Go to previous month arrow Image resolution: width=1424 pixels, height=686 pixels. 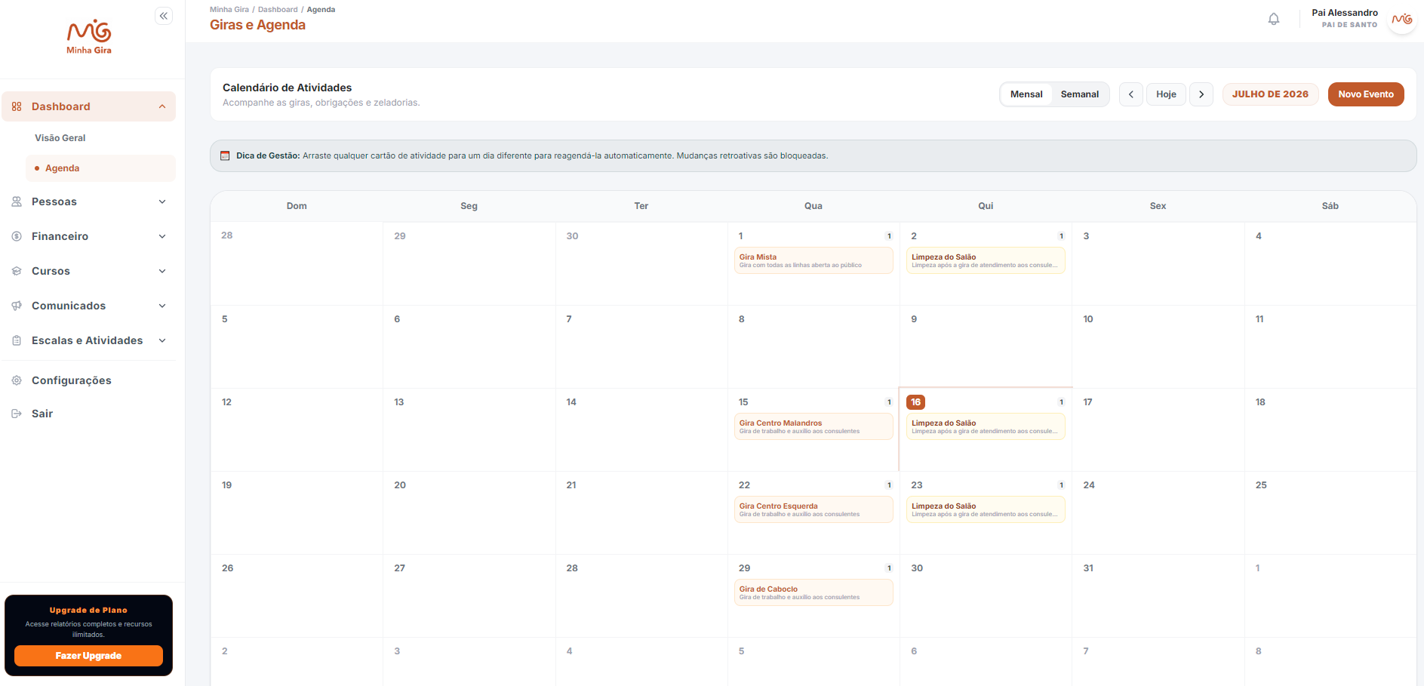click(x=1130, y=94)
